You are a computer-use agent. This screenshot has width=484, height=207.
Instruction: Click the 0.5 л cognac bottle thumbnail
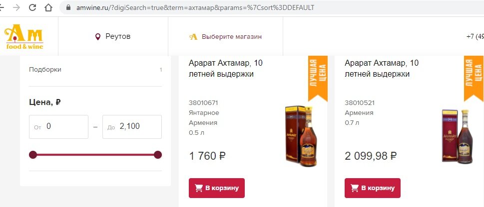click(301, 136)
